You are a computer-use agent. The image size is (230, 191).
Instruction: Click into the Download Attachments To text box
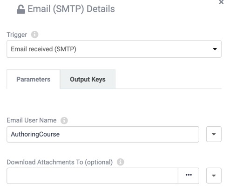[93, 176]
